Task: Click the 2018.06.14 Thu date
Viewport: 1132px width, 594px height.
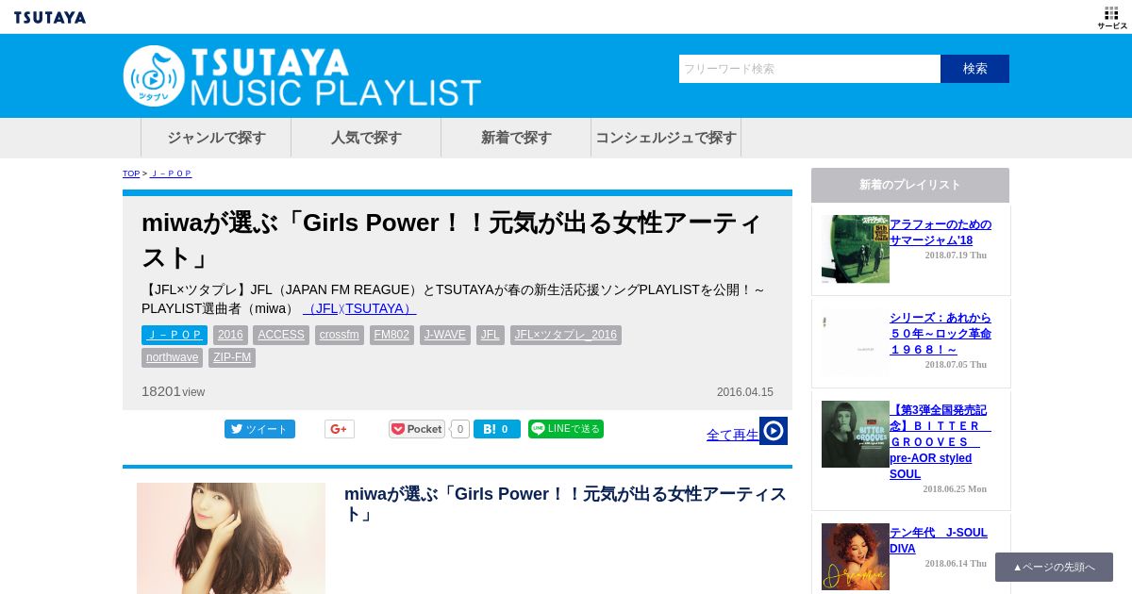Action: tap(956, 563)
